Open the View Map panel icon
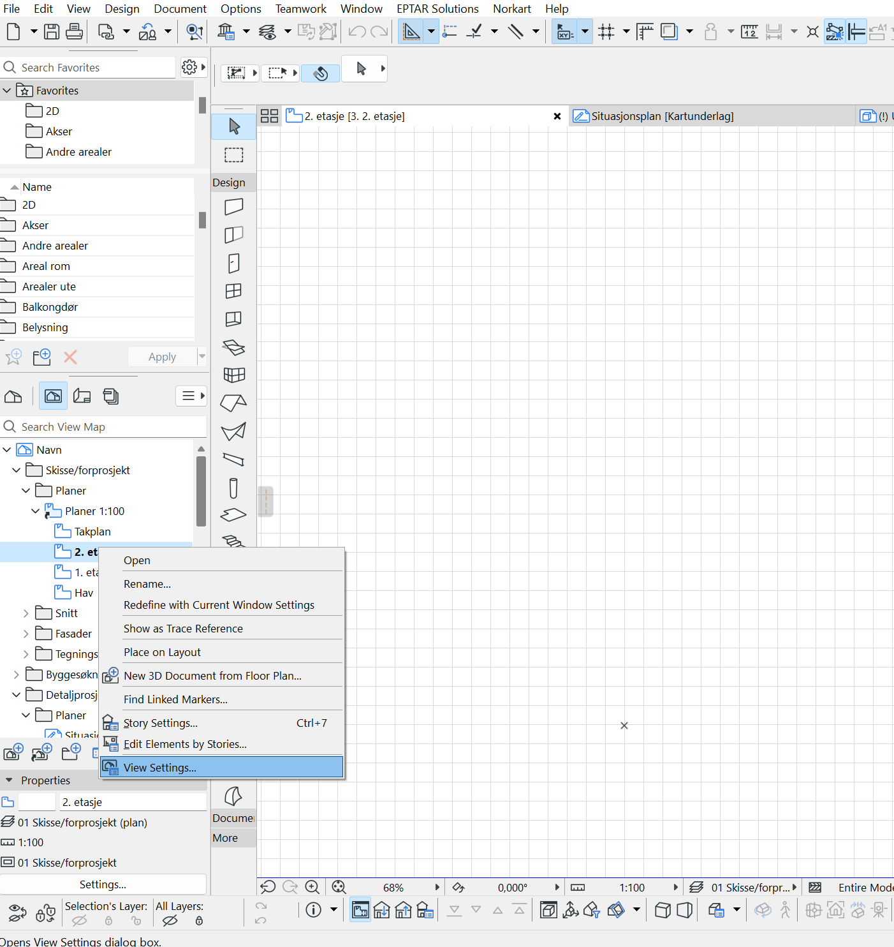Screen dimensions: 894x947 pos(53,396)
